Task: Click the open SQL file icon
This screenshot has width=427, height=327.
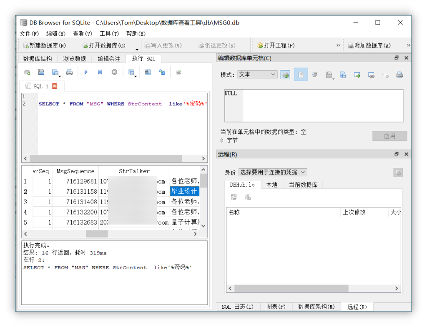Action: pyautogui.click(x=41, y=72)
